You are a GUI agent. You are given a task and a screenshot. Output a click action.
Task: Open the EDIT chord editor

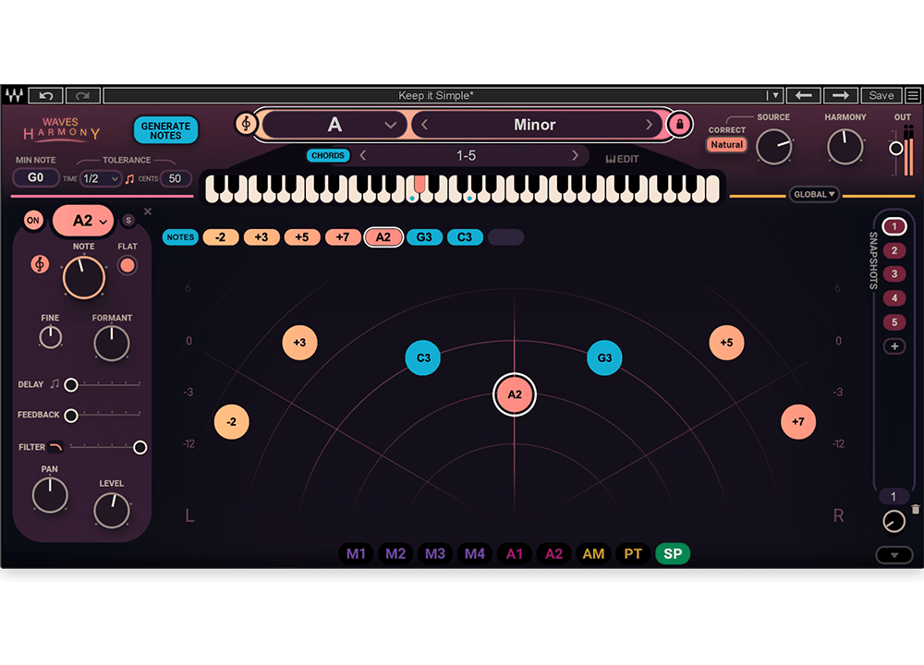[x=622, y=156]
